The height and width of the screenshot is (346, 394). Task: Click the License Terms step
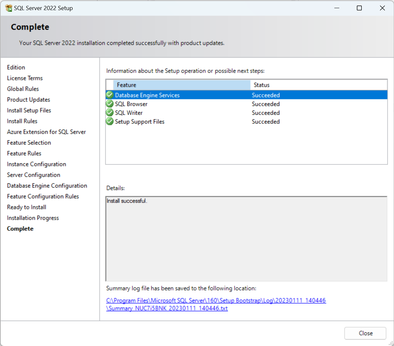[25, 78]
